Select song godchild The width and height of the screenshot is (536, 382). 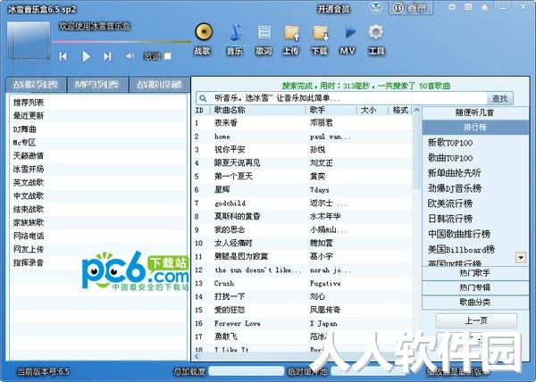[x=303, y=203]
